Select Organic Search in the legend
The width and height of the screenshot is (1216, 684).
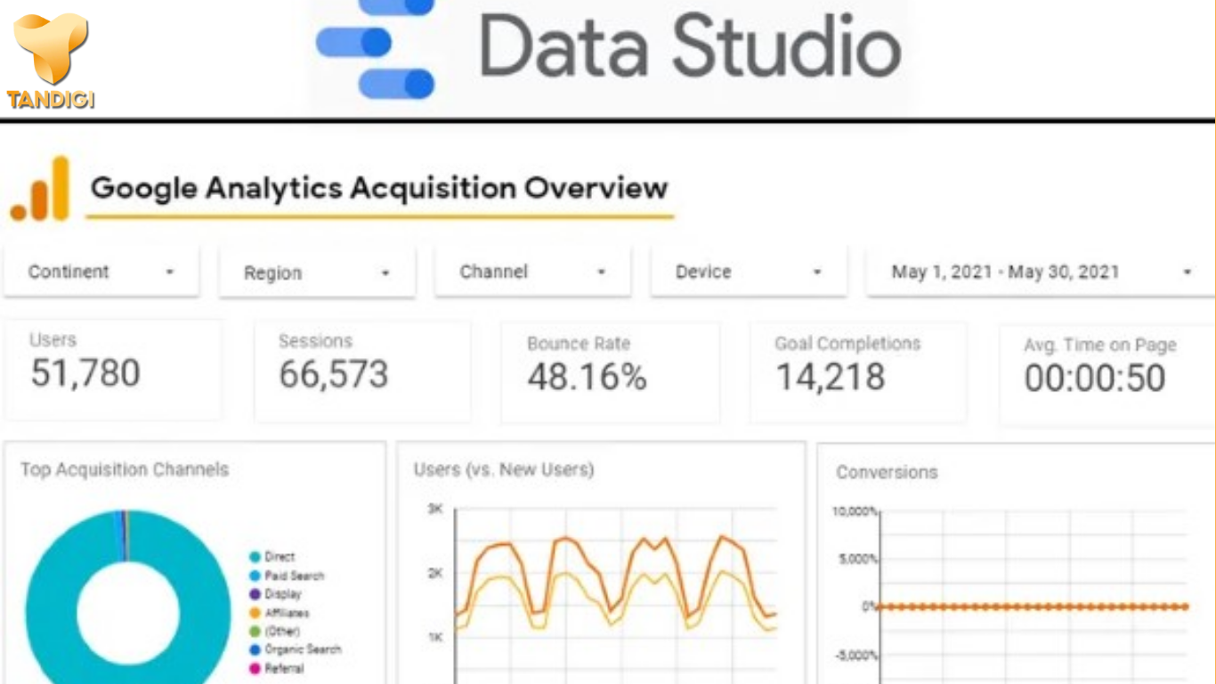295,649
